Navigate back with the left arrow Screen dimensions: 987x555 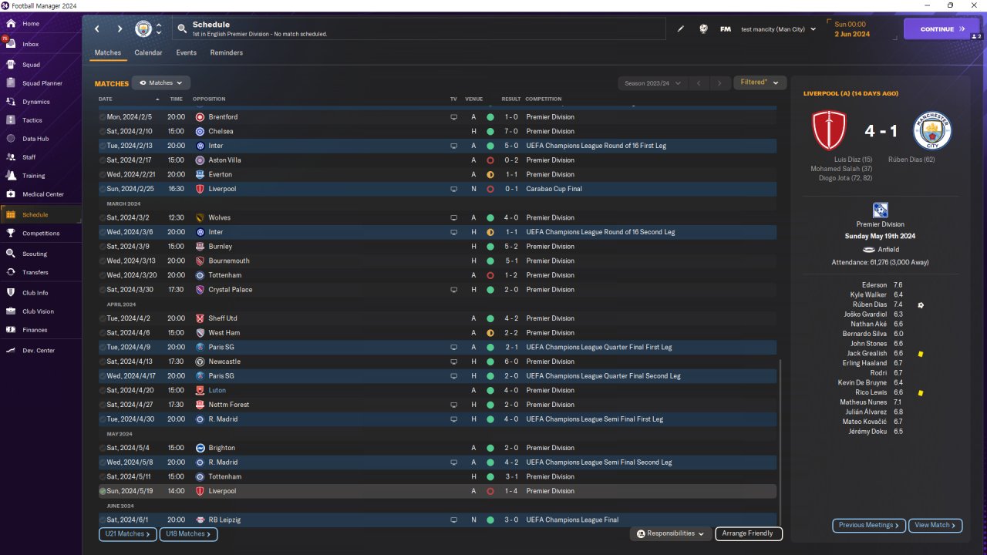pos(97,29)
